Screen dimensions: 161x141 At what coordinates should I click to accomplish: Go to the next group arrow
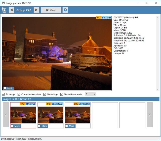tap(36, 10)
